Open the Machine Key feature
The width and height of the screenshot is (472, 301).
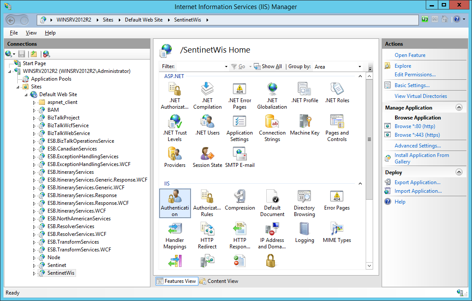[x=305, y=125]
